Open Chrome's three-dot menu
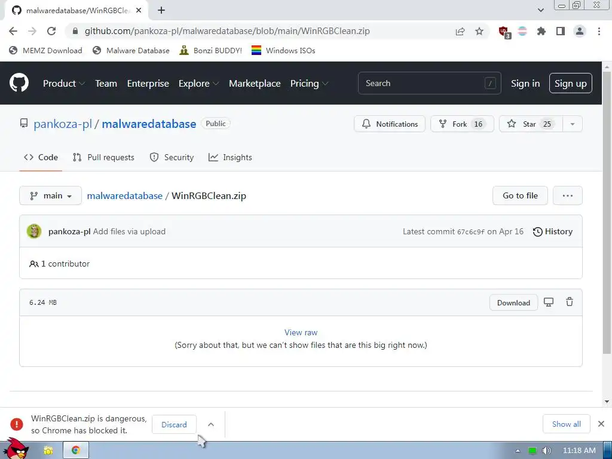 point(599,31)
